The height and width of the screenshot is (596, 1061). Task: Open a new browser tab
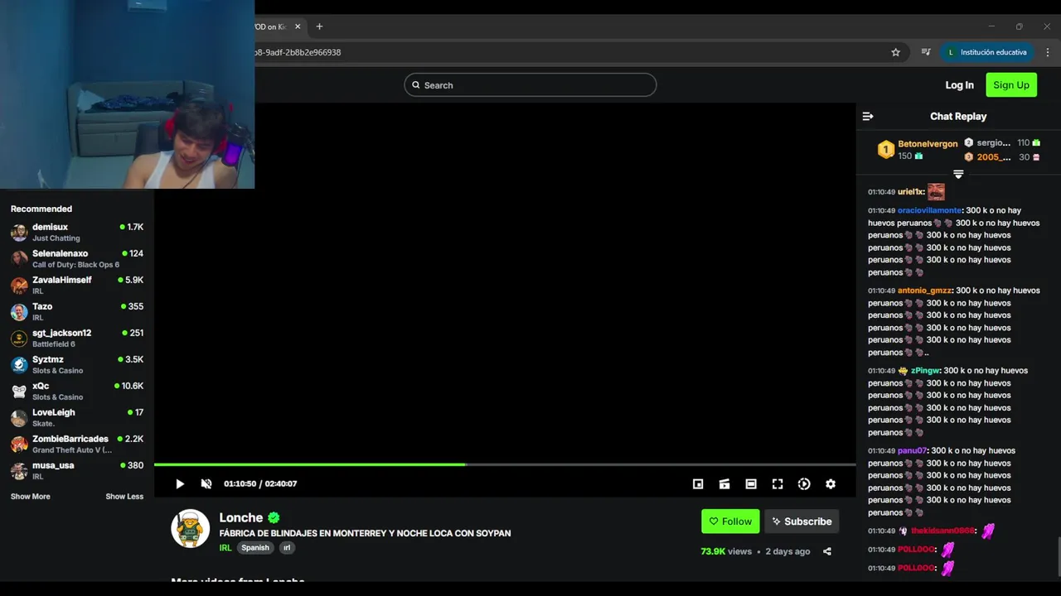click(319, 26)
